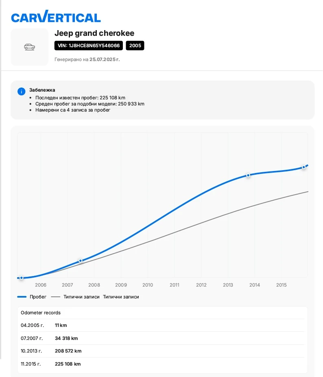Click the Jeep grand cherokee title
This screenshot has height=377, width=323.
pos(94,33)
